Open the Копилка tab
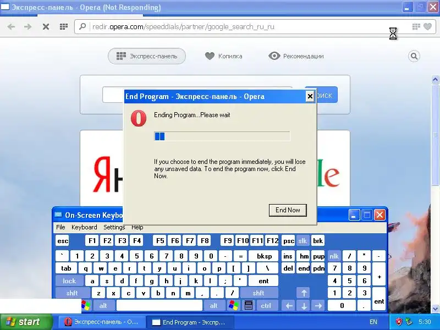This screenshot has height=330, width=440. (x=223, y=56)
